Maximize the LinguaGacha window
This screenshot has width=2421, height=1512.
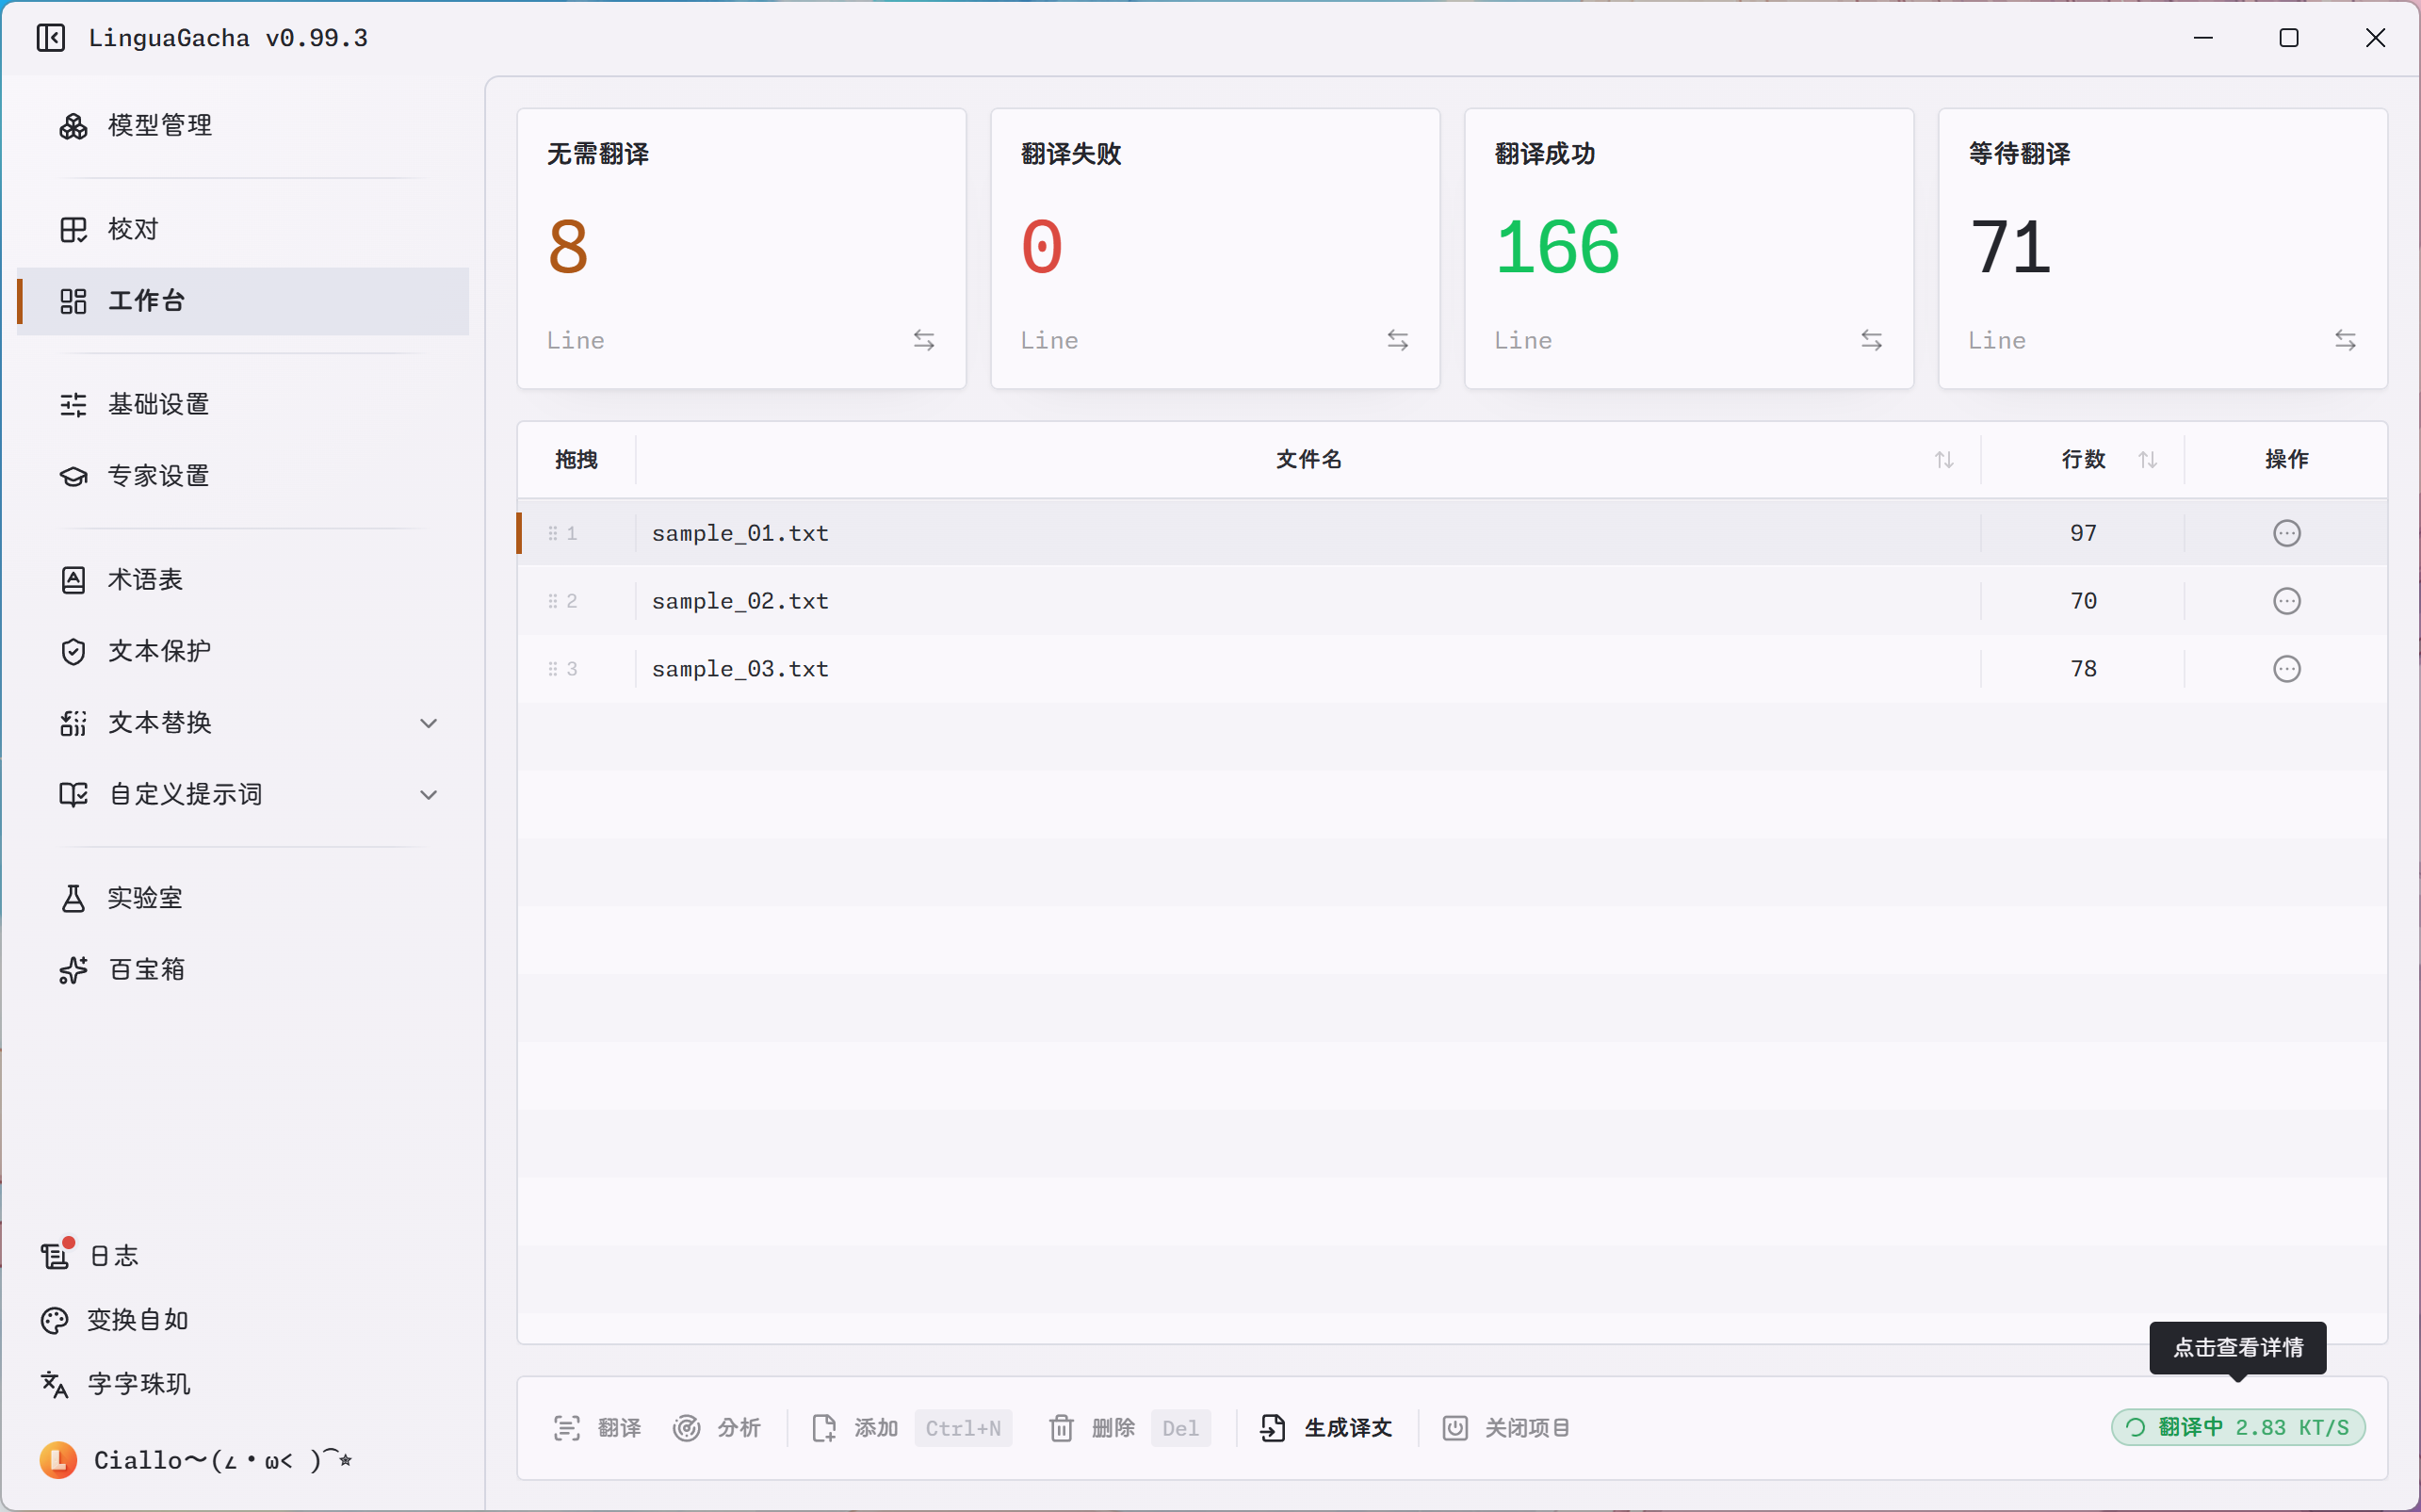coord(2289,38)
